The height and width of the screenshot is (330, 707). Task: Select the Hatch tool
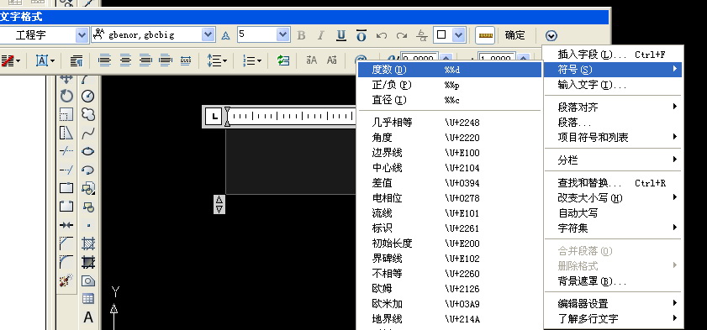(x=88, y=244)
